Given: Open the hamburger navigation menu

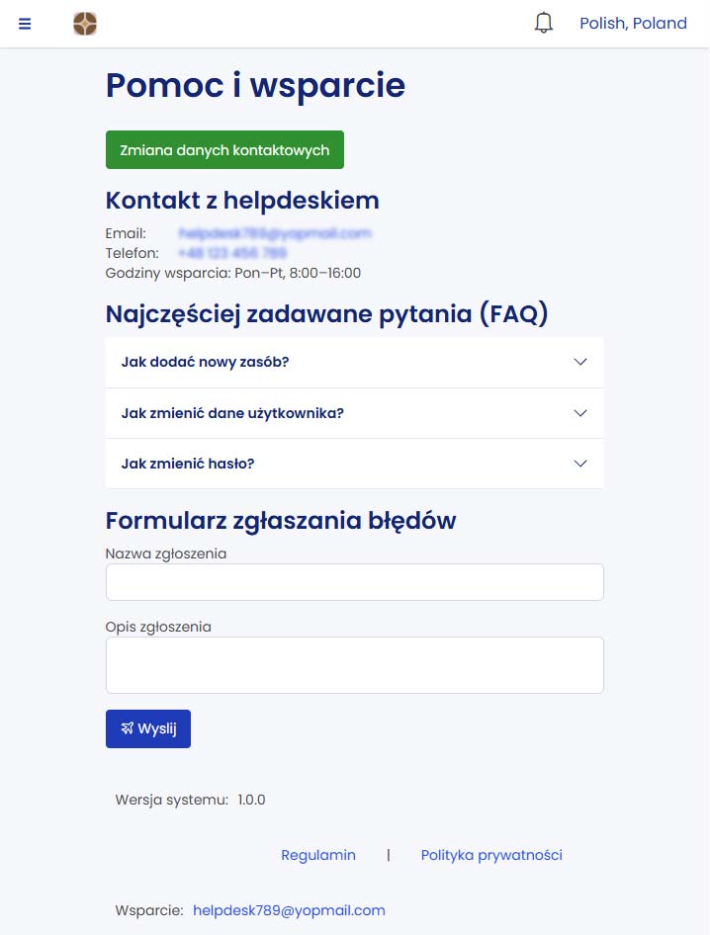Looking at the screenshot, I should pos(25,24).
